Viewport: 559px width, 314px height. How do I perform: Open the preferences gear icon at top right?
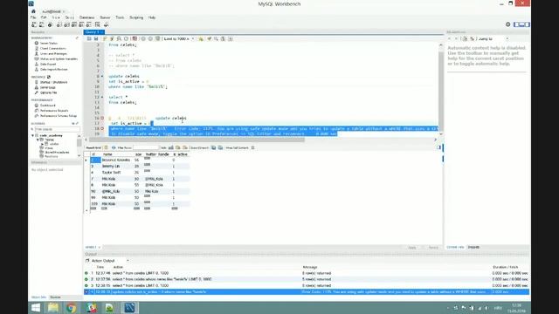[508, 24]
